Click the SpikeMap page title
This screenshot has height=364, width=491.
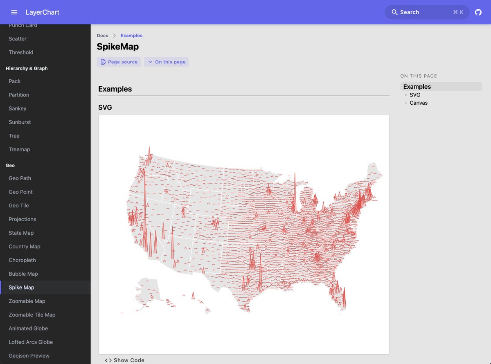pyautogui.click(x=118, y=47)
